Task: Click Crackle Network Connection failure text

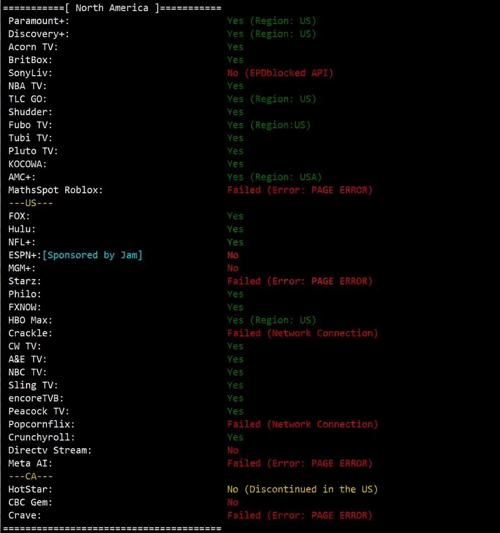Action: (x=302, y=333)
